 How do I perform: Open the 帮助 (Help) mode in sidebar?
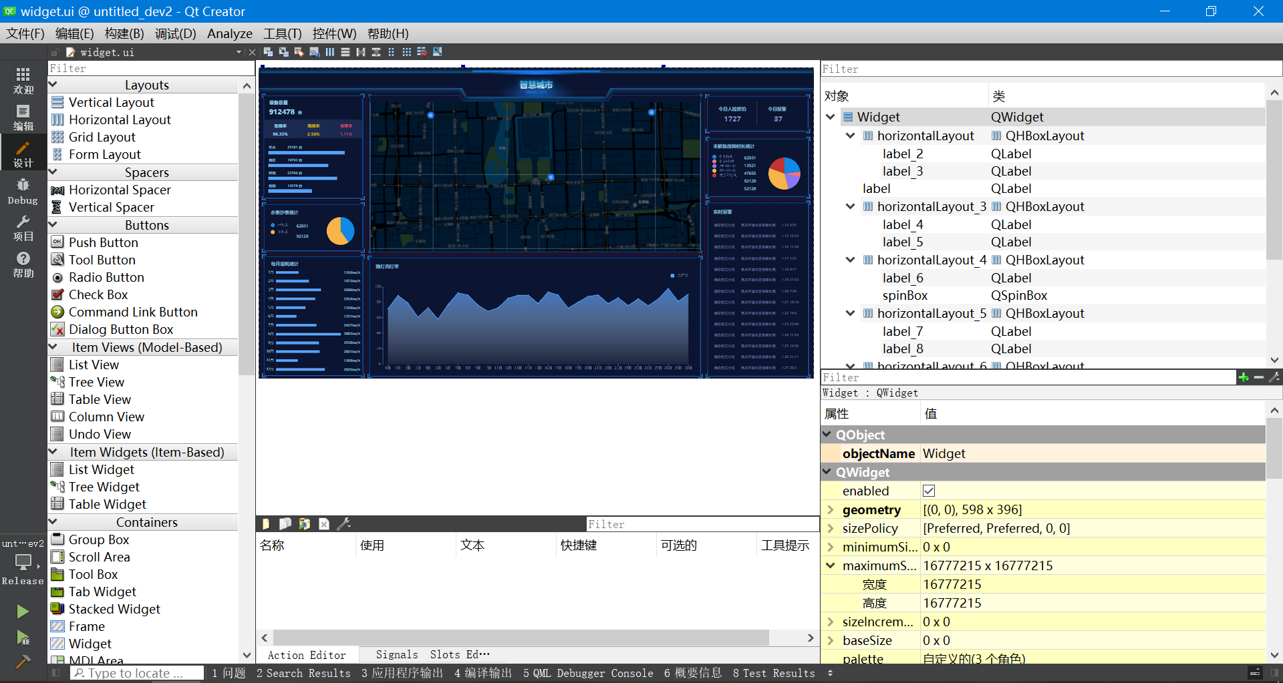23,264
